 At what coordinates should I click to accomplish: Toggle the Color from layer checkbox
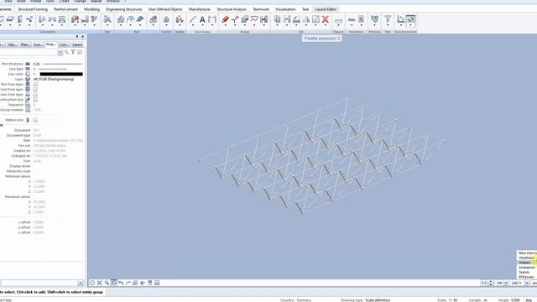[x=35, y=95]
